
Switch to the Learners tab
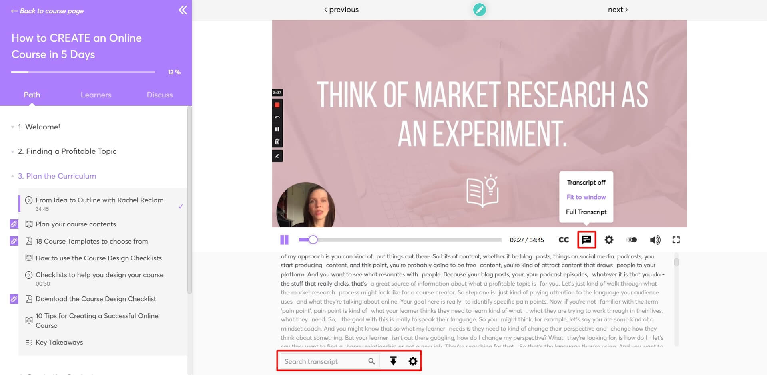[96, 95]
